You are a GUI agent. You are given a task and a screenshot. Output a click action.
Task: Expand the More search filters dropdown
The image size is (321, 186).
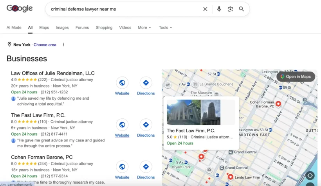(x=144, y=28)
